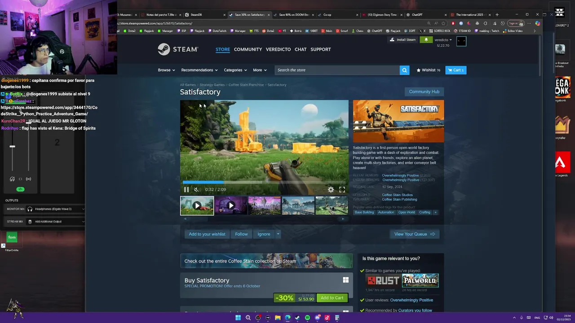Screen dimensions: 575x323
Task: Click the search magnifier button in Steam store
Action: 404,70
